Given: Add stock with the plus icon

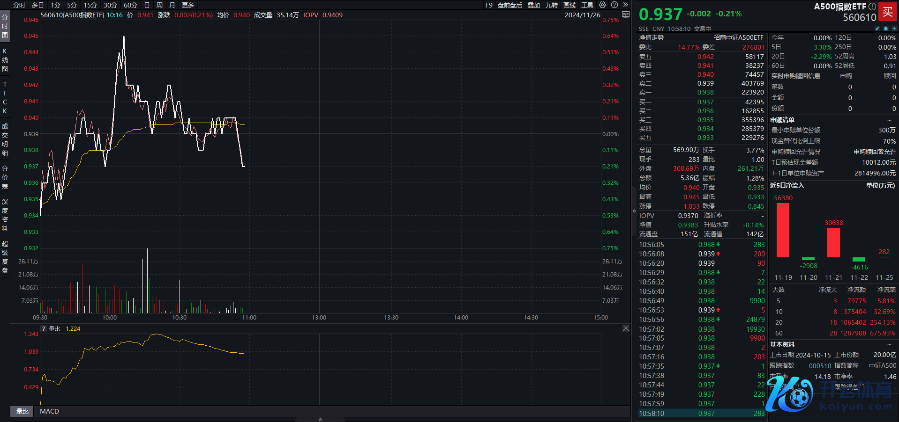Looking at the screenshot, I should (x=894, y=29).
